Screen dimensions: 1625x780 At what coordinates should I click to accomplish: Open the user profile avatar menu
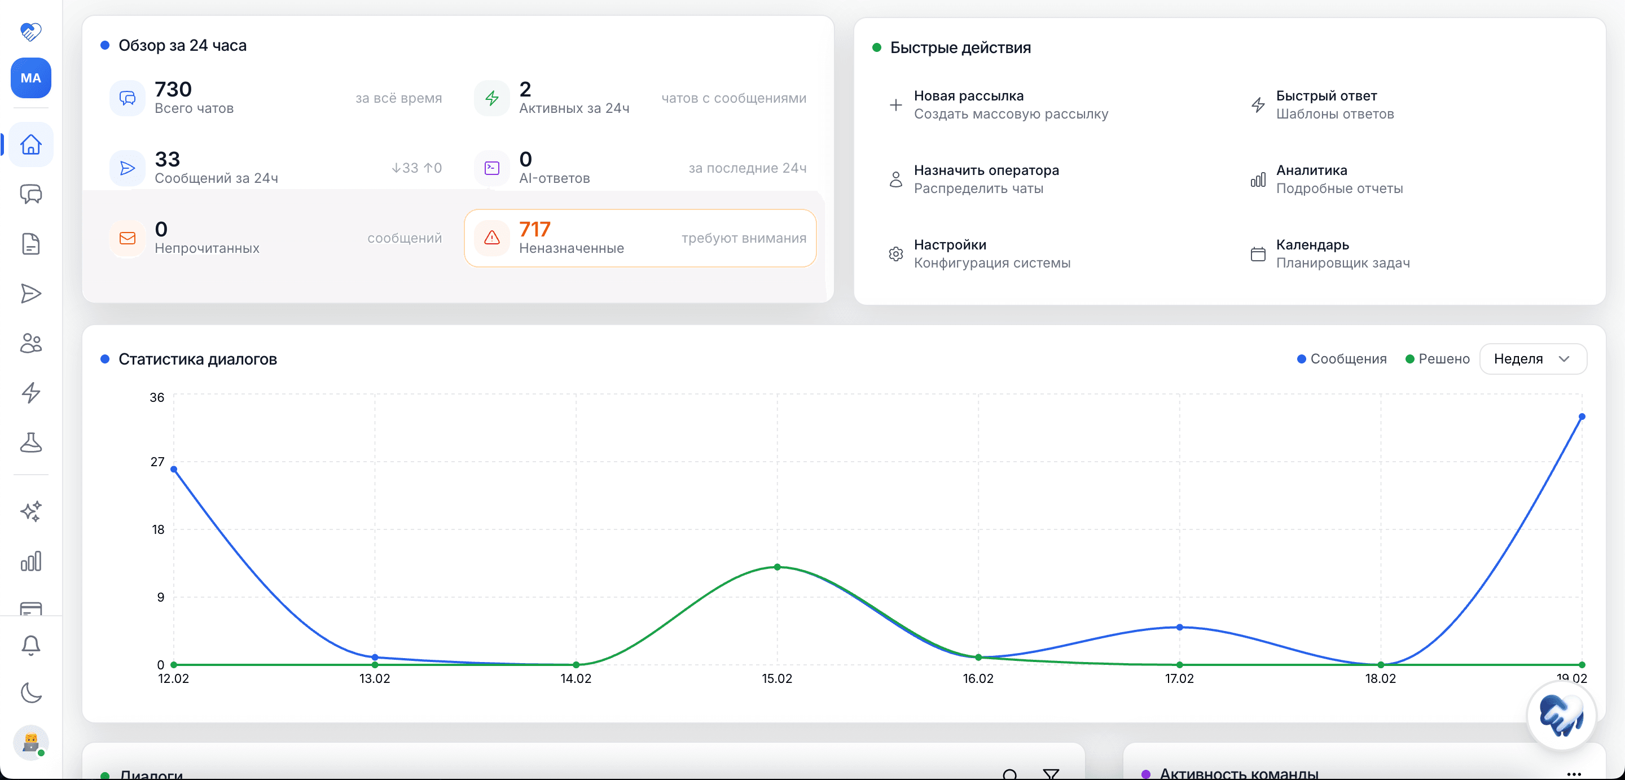(30, 742)
